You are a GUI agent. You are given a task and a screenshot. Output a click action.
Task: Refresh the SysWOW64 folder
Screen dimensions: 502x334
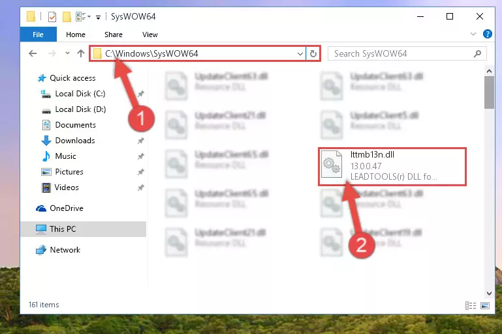coord(313,53)
